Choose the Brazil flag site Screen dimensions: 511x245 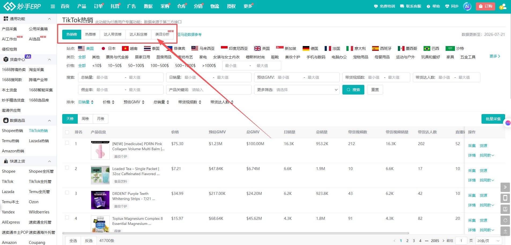pyautogui.click(x=427, y=48)
